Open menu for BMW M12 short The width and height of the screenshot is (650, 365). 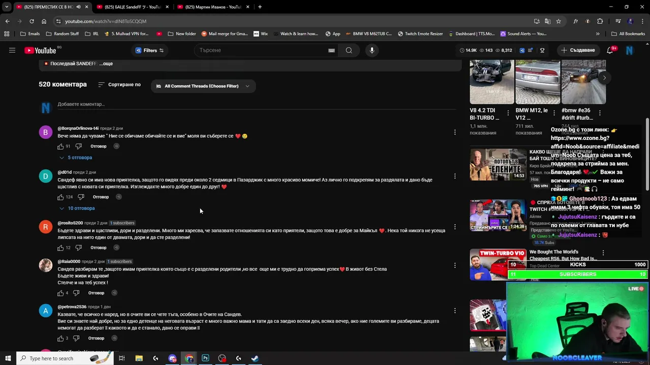click(x=554, y=113)
